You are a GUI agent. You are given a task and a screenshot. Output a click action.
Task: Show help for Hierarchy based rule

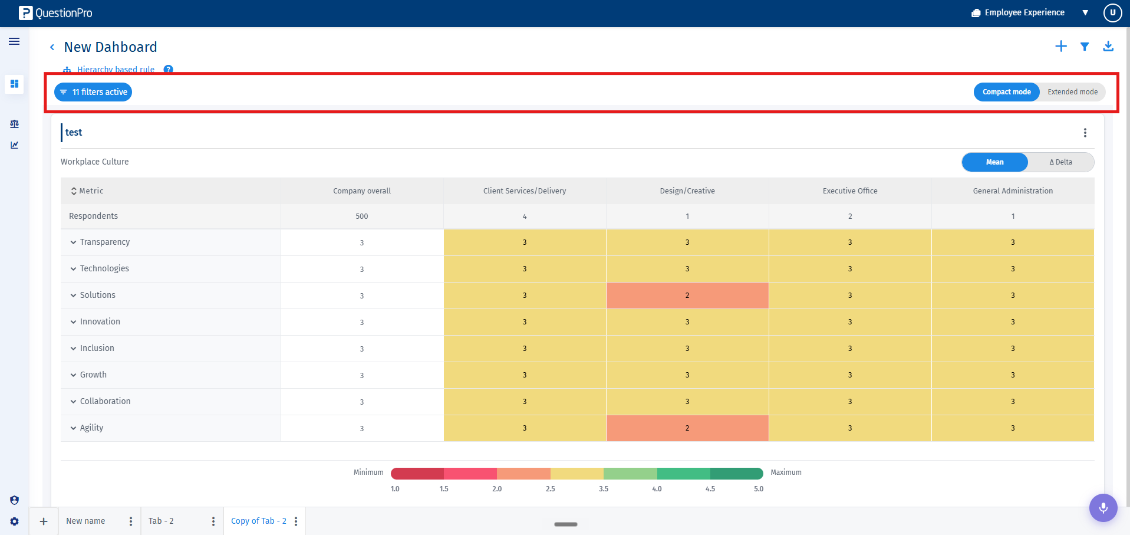(169, 70)
